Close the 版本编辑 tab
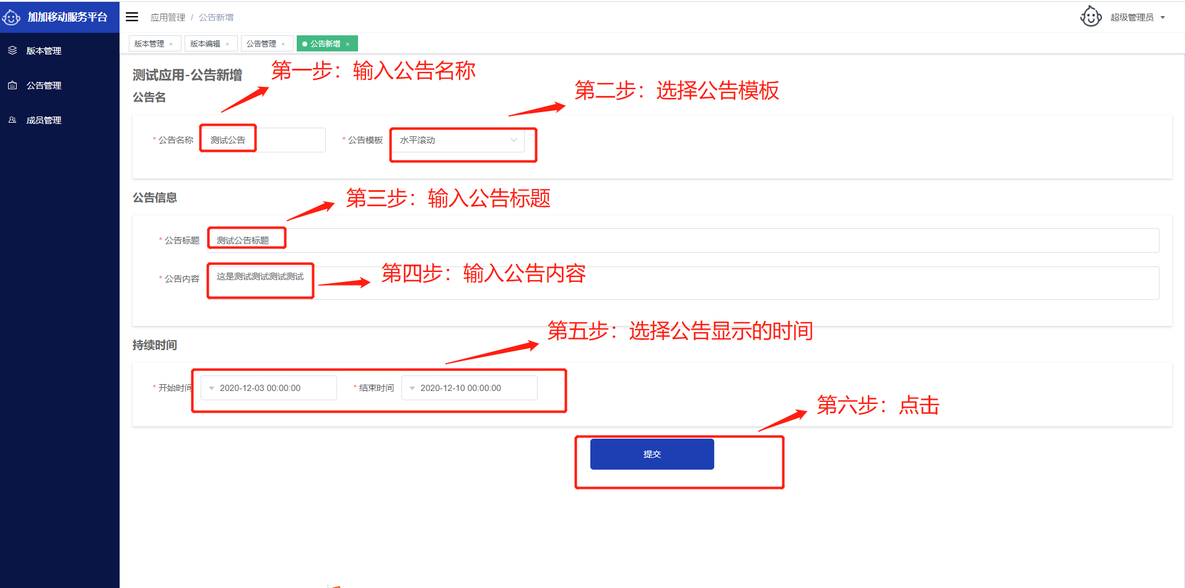The height and width of the screenshot is (588, 1185). (x=227, y=44)
